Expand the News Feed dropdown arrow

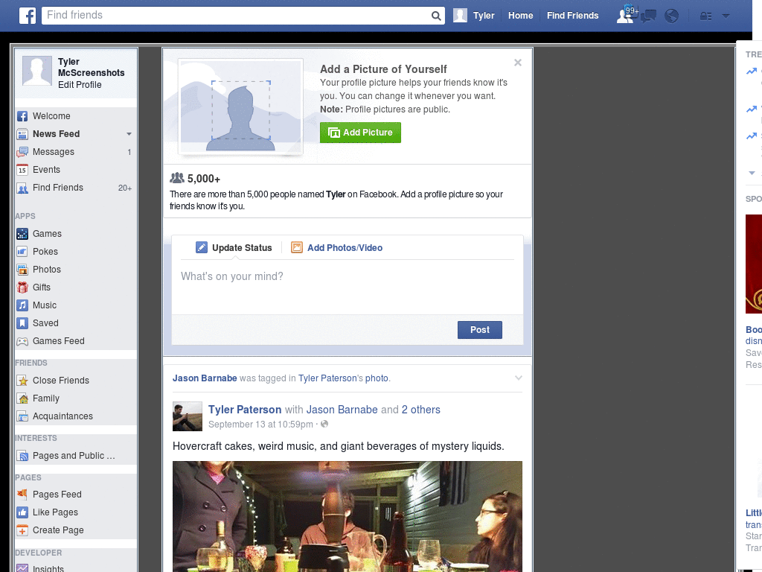click(127, 134)
